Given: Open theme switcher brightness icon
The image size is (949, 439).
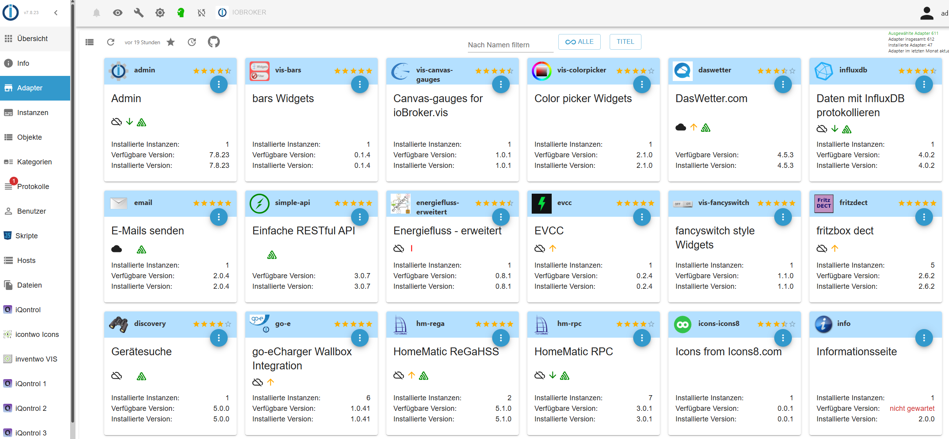Looking at the screenshot, I should coord(160,13).
